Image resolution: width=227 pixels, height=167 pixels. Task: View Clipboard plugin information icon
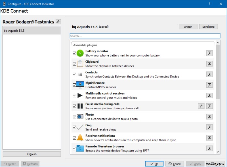pos(209,64)
